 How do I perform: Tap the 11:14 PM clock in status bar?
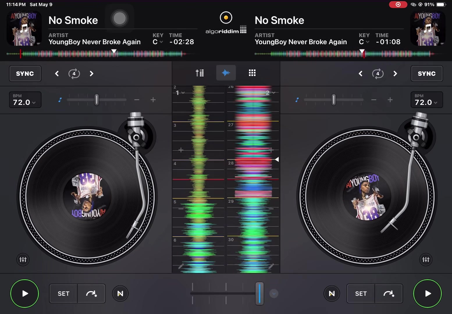pos(16,4)
